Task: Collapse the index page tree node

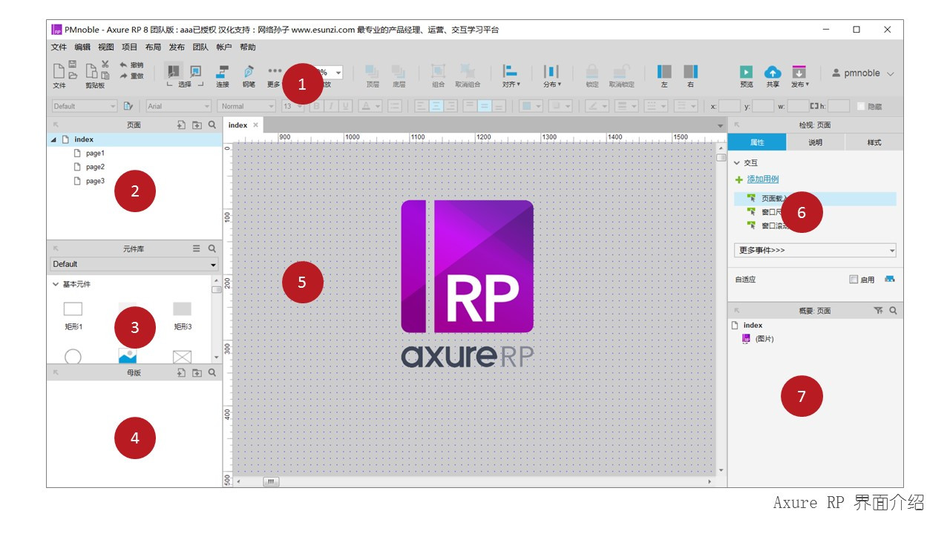Action: click(53, 139)
